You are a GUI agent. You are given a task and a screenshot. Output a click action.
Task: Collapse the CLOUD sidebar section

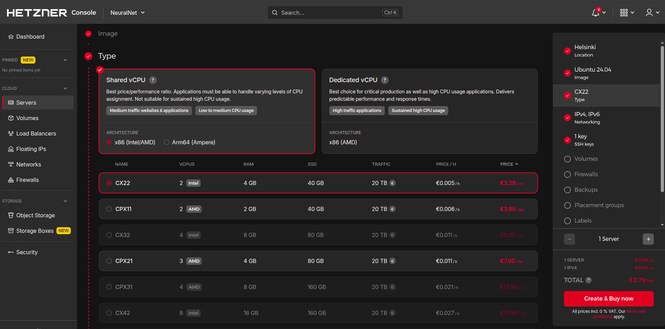pyautogui.click(x=65, y=88)
